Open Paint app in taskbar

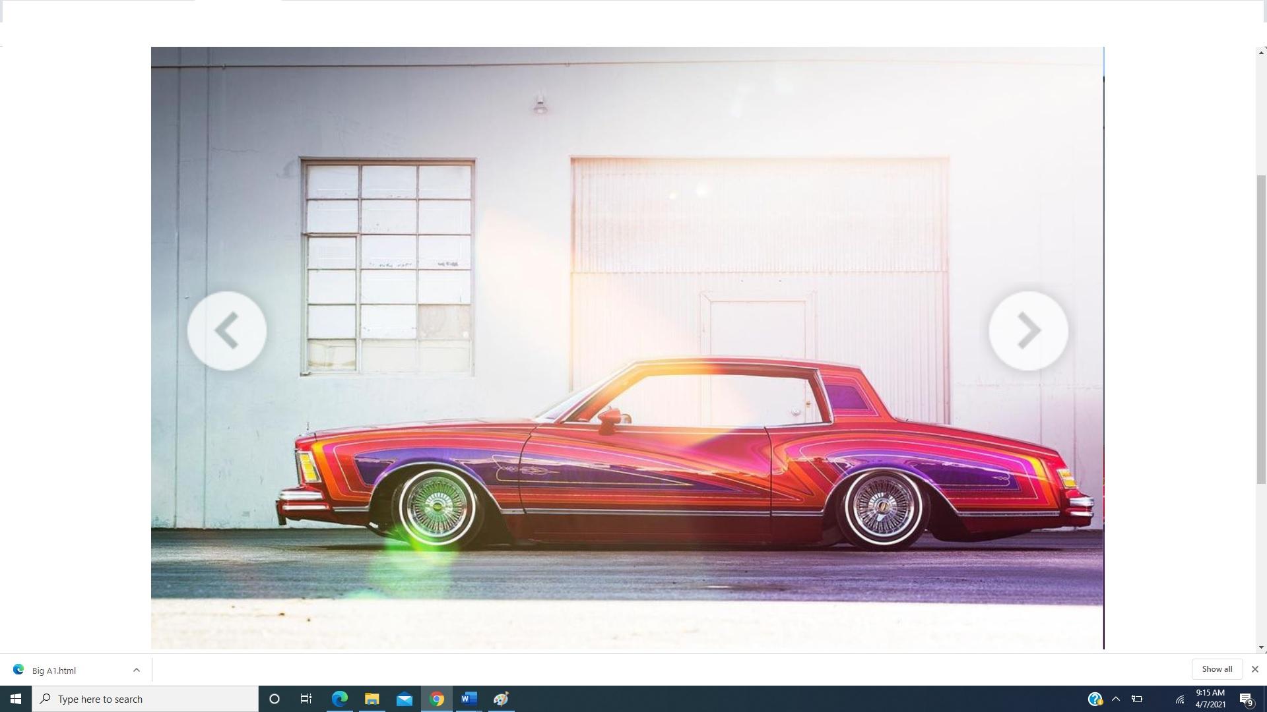pyautogui.click(x=501, y=699)
